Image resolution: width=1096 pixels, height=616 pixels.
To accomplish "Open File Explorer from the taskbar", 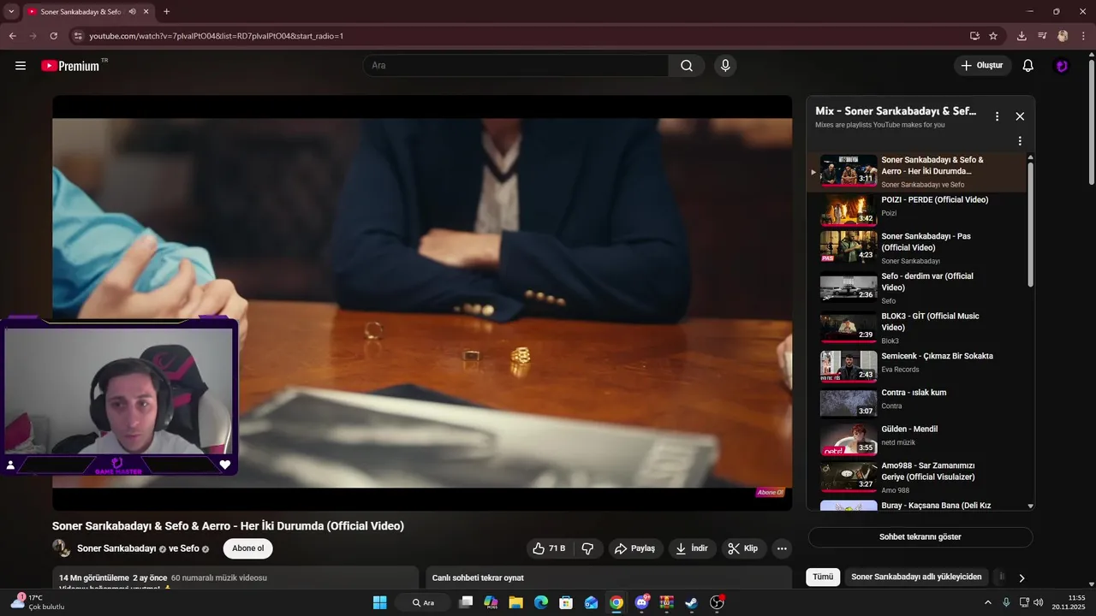I will pyautogui.click(x=516, y=602).
